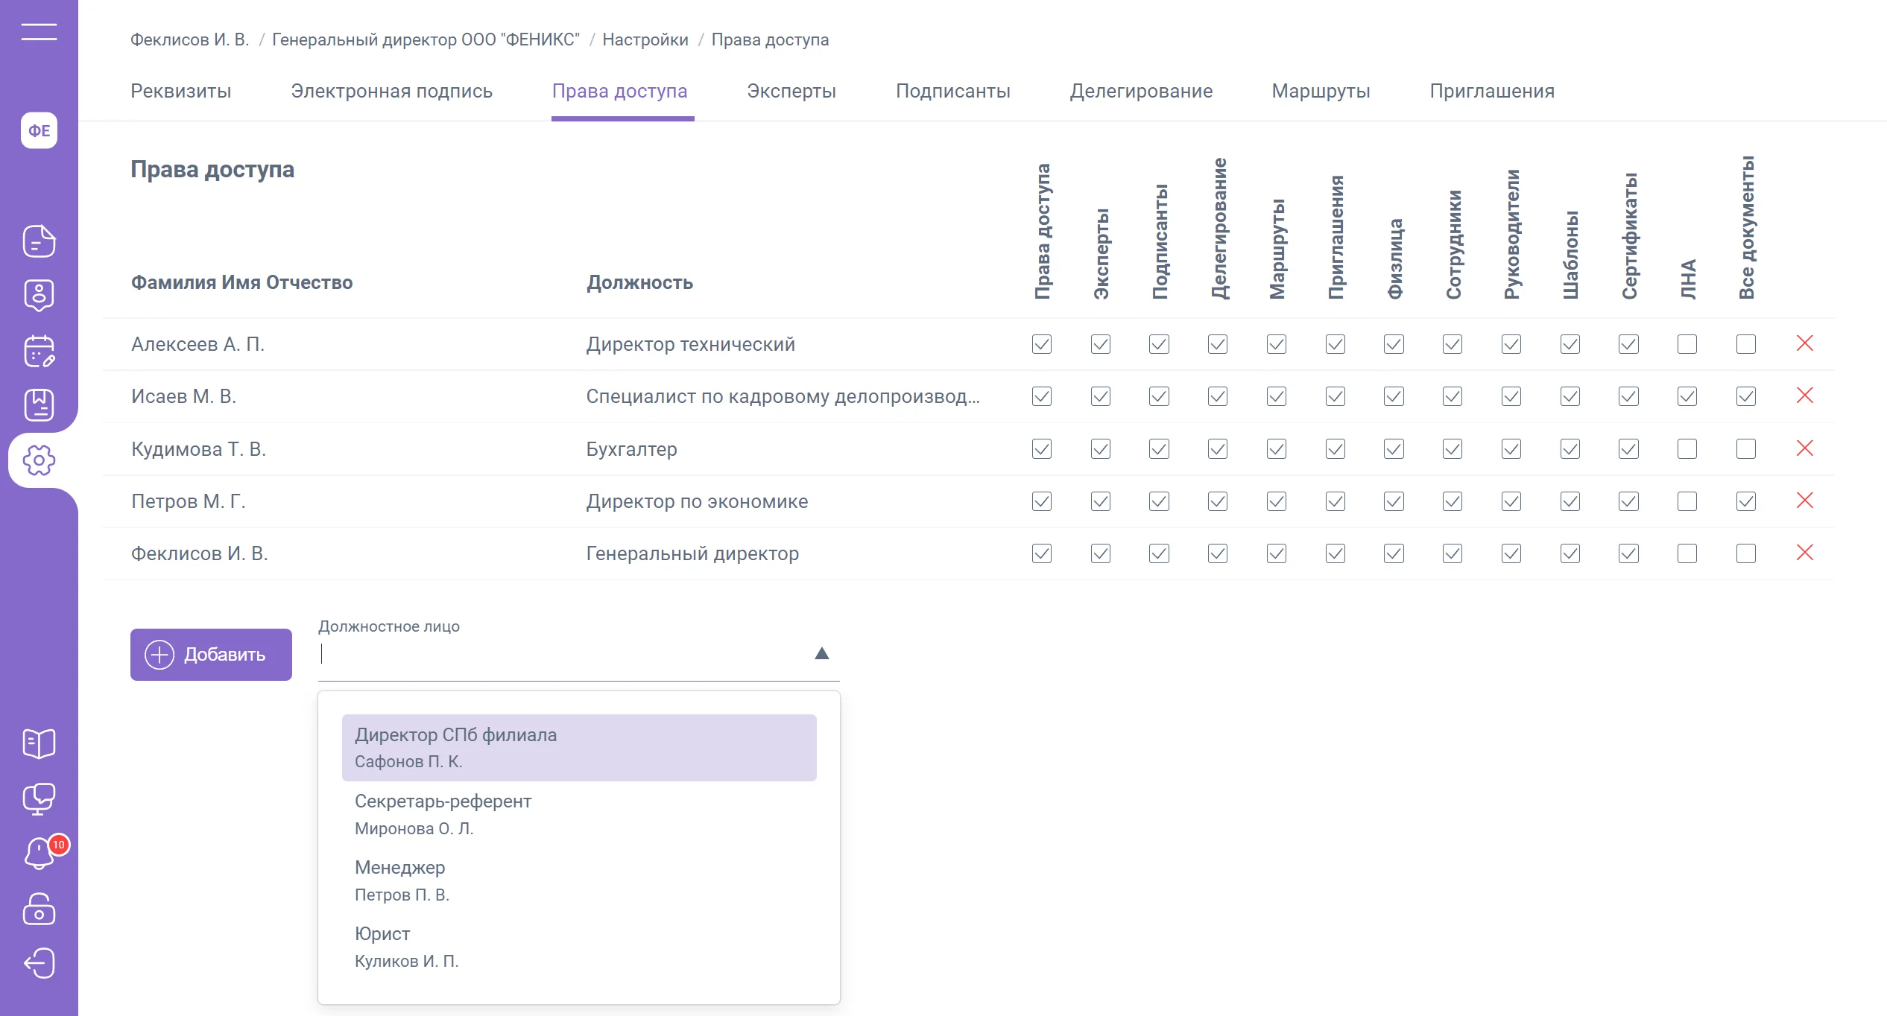This screenshot has height=1016, width=1887.
Task: Click the documents icon in sidebar
Action: [x=39, y=241]
